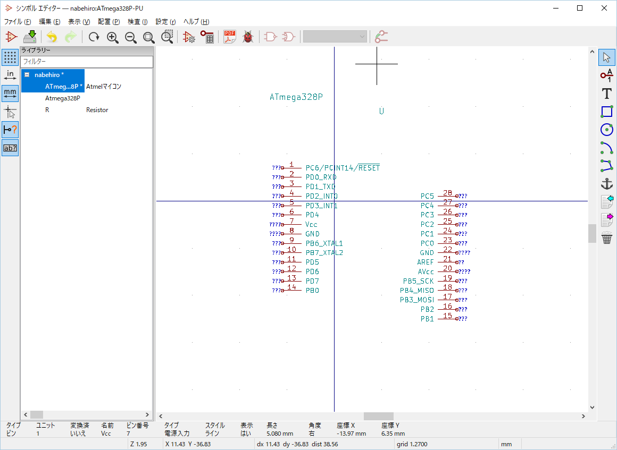
Task: Click canvas horizontal scrollbar thumb
Action: [x=379, y=416]
